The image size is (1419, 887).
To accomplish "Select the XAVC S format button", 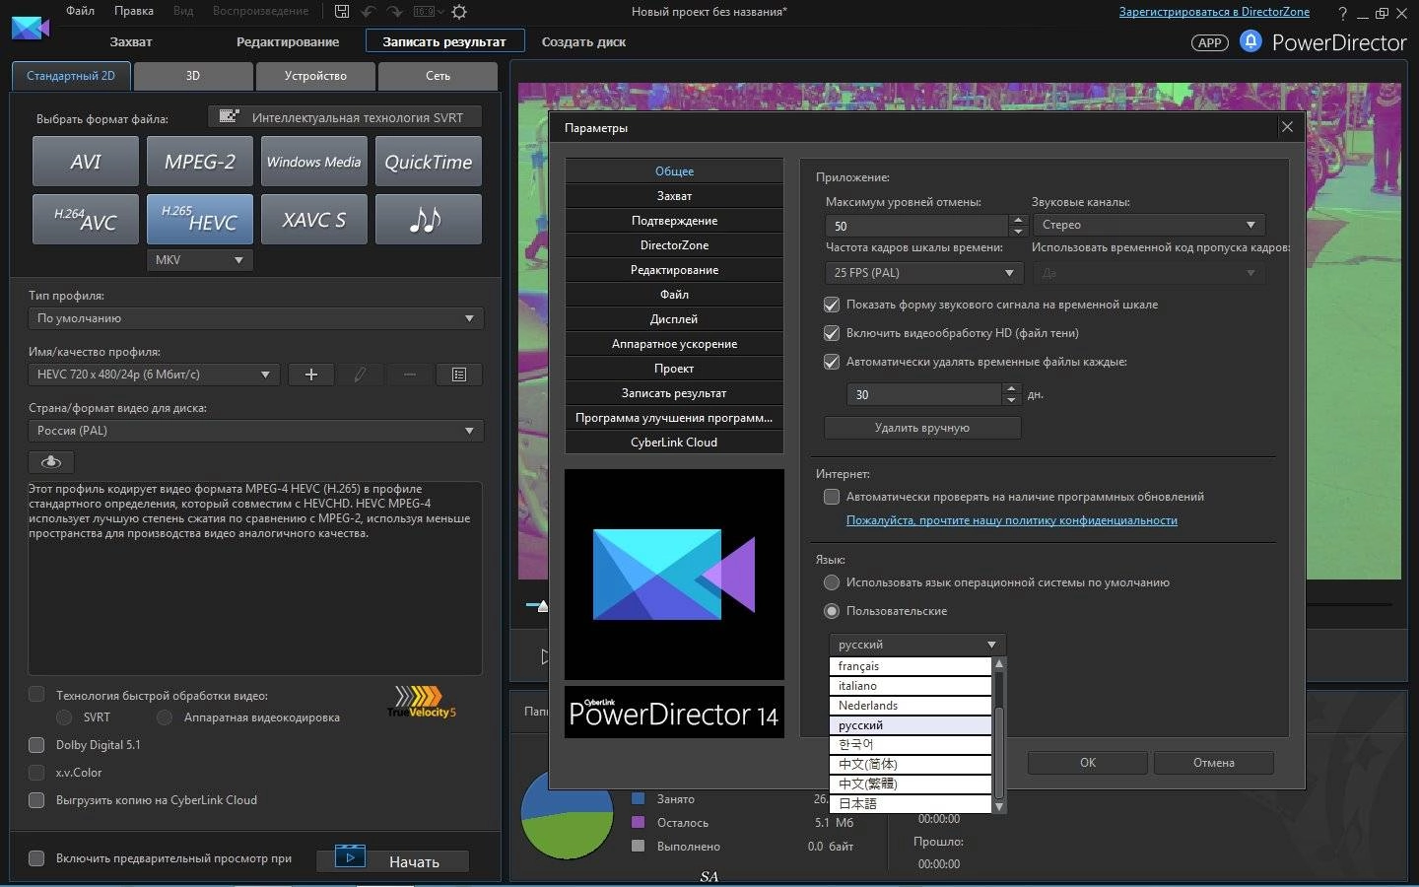I will pyautogui.click(x=314, y=219).
